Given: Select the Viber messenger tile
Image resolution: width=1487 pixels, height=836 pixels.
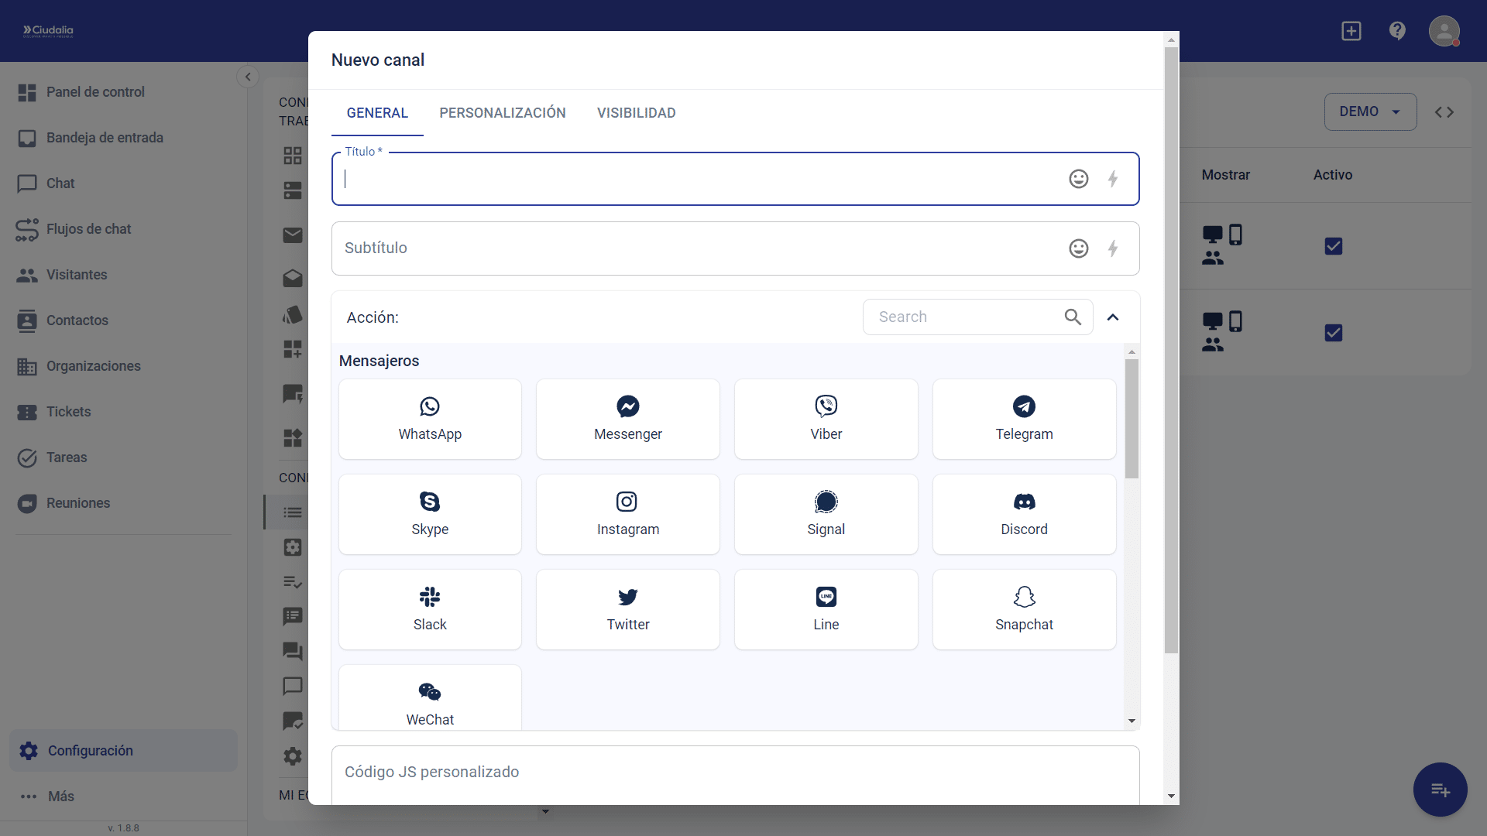Looking at the screenshot, I should 826,419.
